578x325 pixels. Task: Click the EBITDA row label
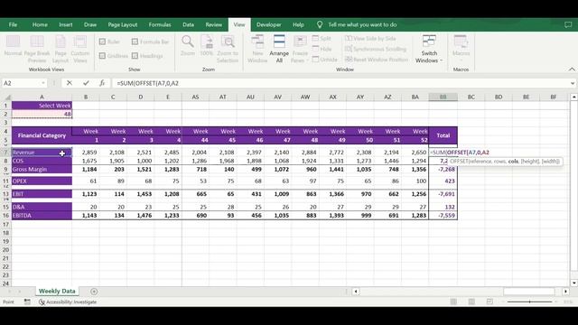[42, 216]
